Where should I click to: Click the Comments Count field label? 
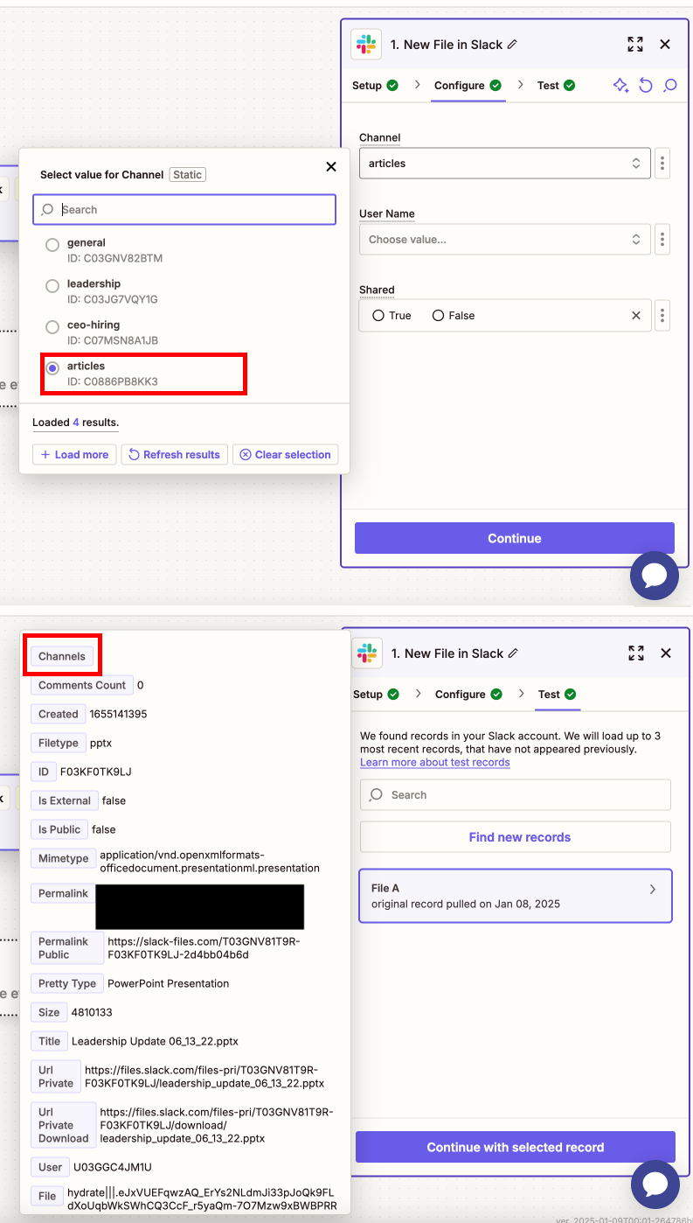[x=82, y=685]
